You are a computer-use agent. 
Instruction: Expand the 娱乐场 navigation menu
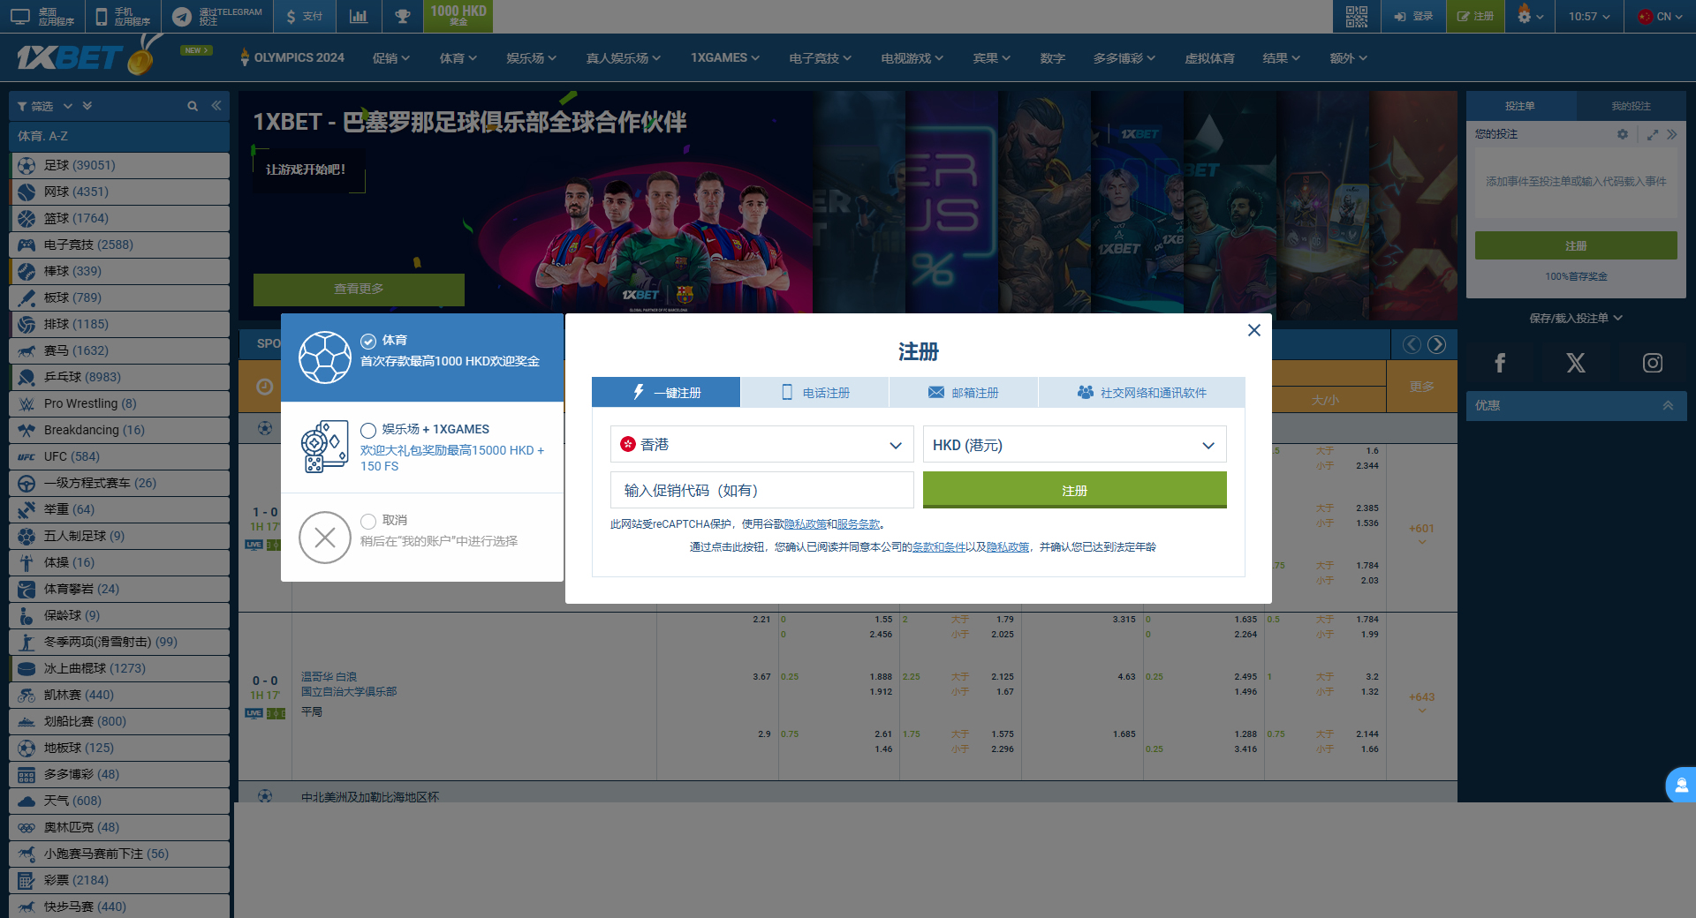point(532,58)
